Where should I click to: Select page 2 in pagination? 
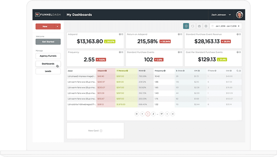[x=153, y=114]
